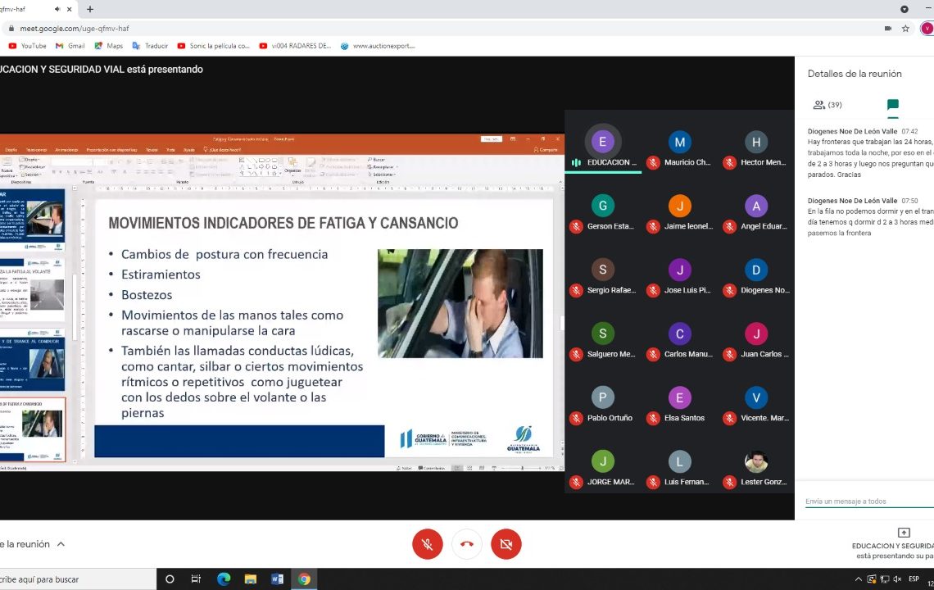Open the participants tab showing (39)
This screenshot has height=590, width=934.
[827, 105]
